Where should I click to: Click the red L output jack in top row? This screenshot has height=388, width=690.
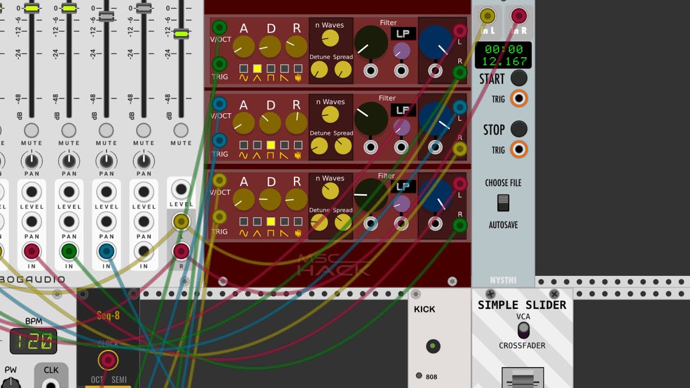click(460, 31)
